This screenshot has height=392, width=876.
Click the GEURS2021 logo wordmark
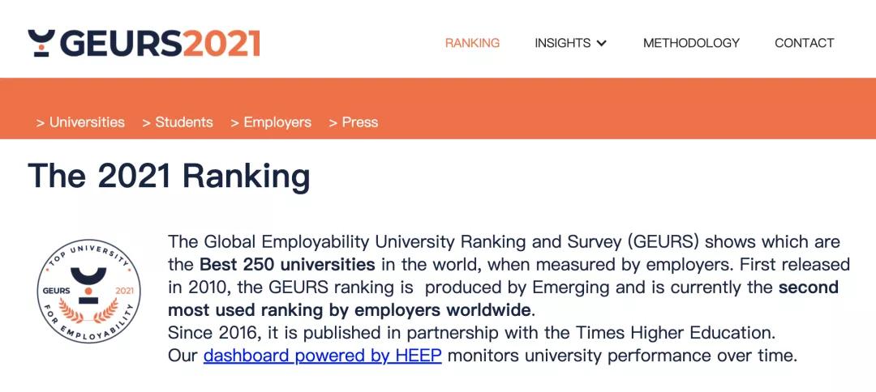pyautogui.click(x=160, y=43)
